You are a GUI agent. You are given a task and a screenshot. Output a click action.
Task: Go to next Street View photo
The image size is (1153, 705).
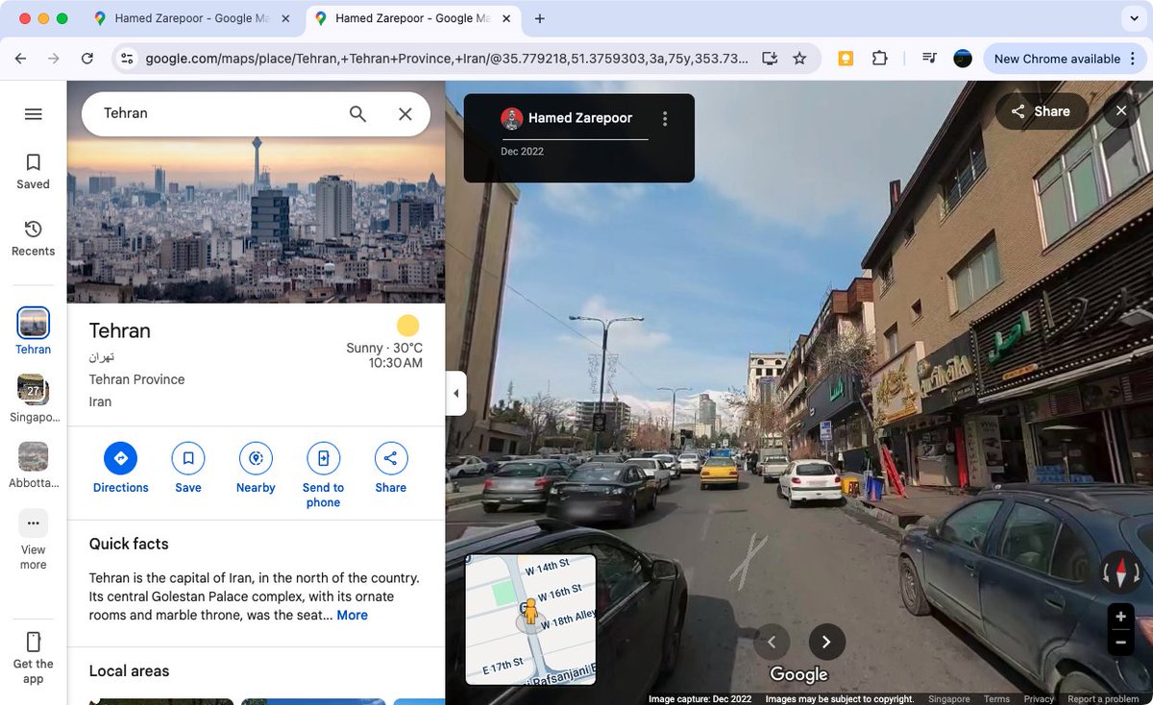826,643
